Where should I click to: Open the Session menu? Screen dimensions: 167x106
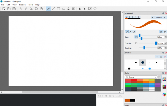point(22,5)
